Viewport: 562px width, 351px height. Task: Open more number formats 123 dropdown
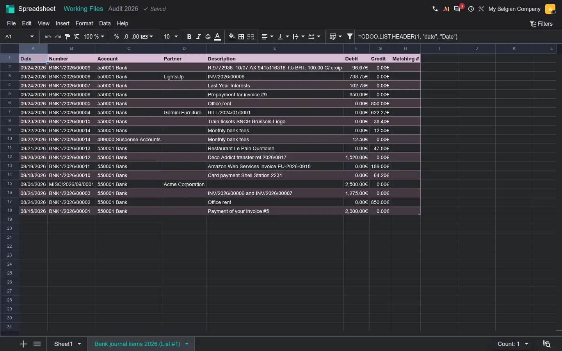[147, 37]
